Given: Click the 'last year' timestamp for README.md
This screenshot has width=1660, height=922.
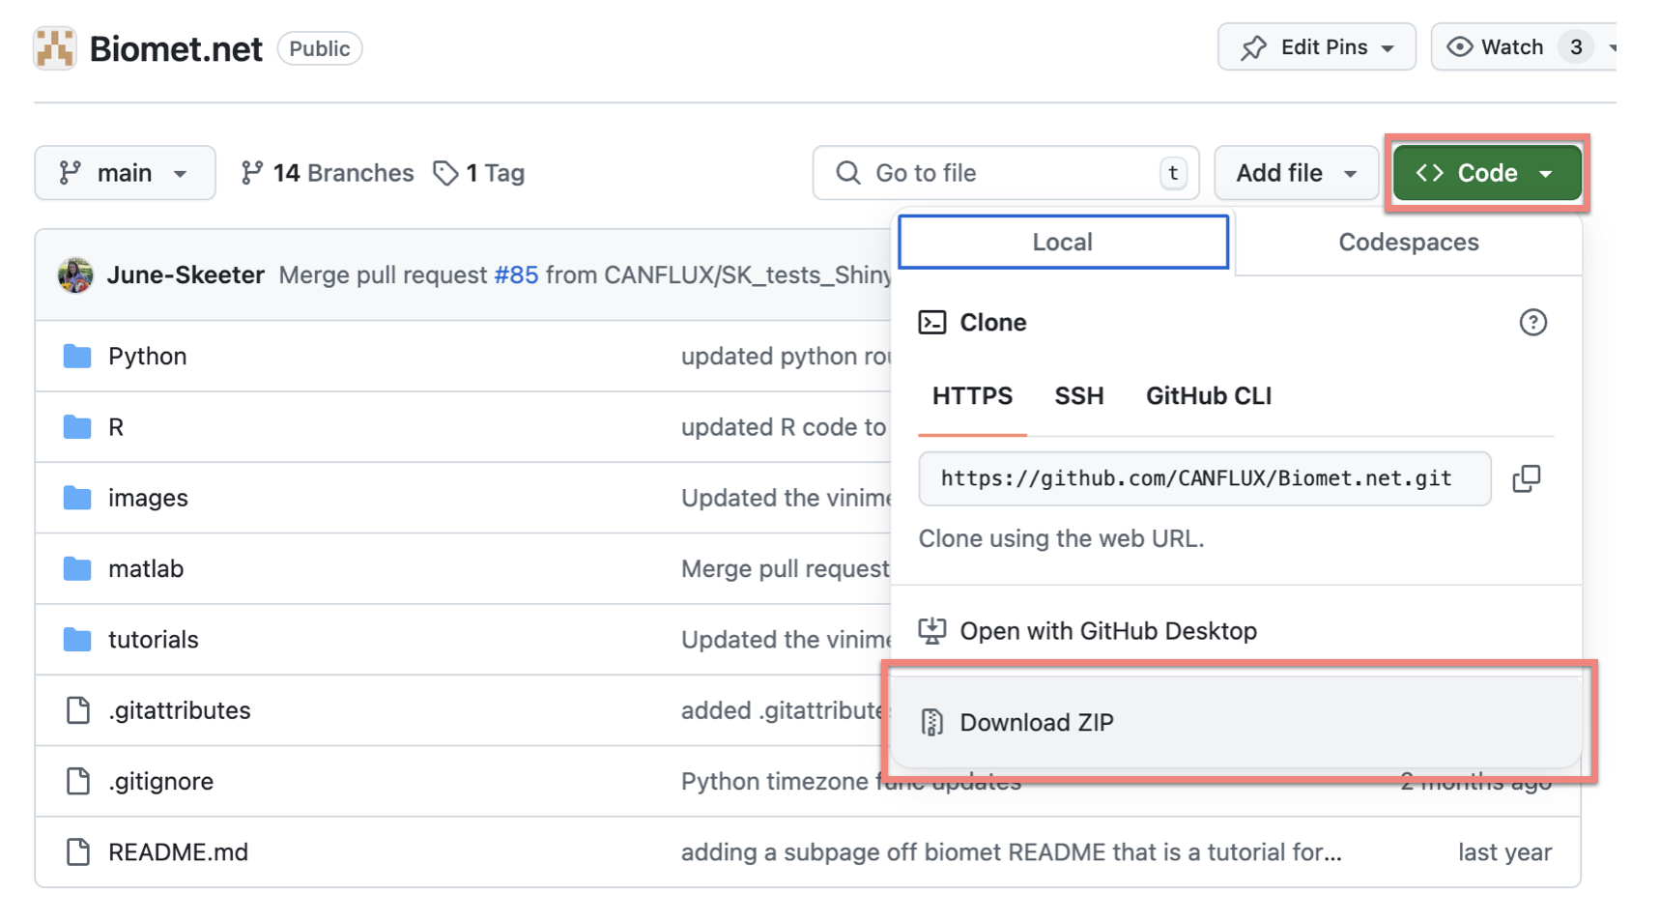Looking at the screenshot, I should 1505,852.
